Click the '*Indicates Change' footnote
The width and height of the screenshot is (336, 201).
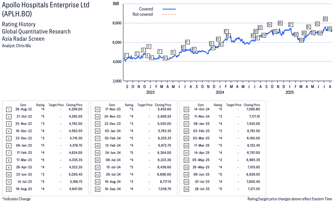16,199
